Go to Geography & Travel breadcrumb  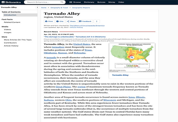pyautogui.click(x=59, y=8)
